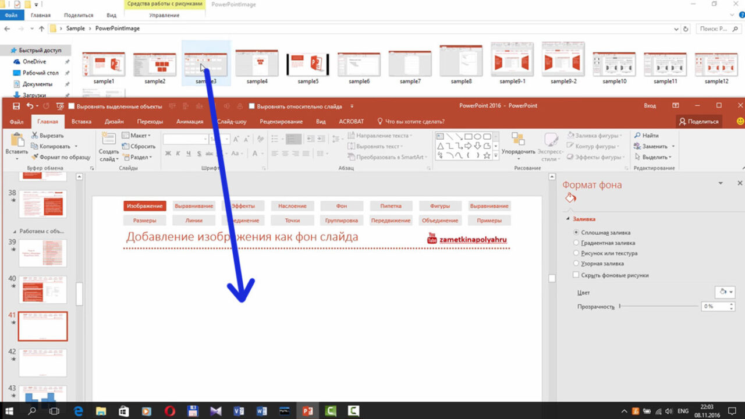Select the Fill bucket icon in Format pane

point(570,198)
